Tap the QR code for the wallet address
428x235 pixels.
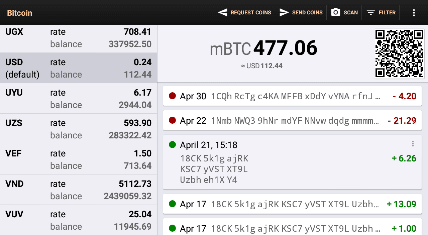[399, 53]
